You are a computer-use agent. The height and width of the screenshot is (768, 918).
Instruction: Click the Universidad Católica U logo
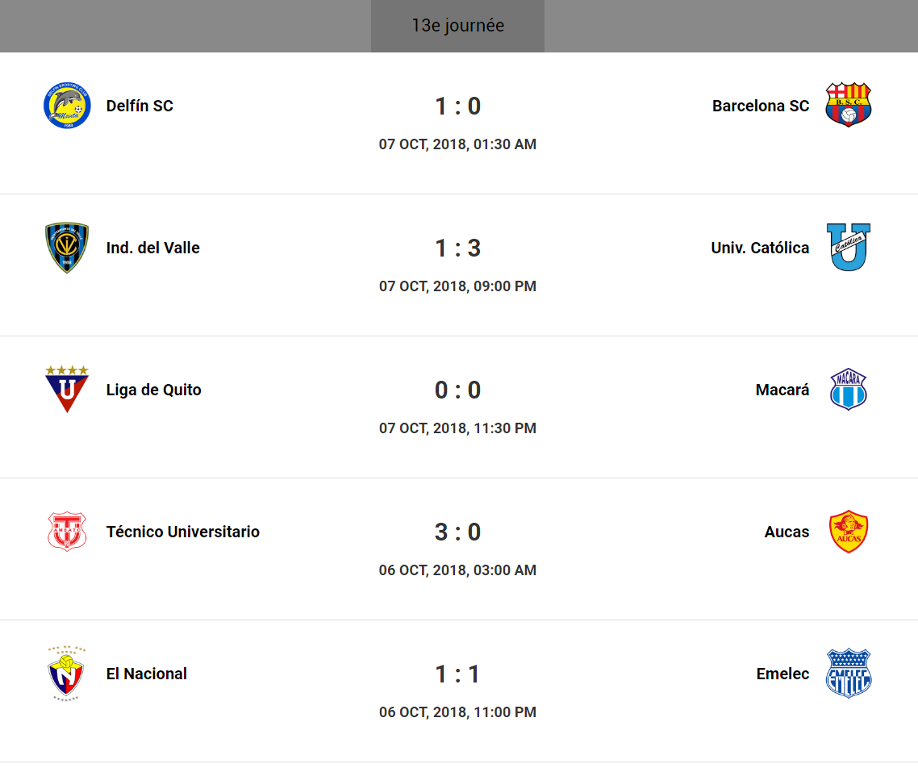pos(849,248)
